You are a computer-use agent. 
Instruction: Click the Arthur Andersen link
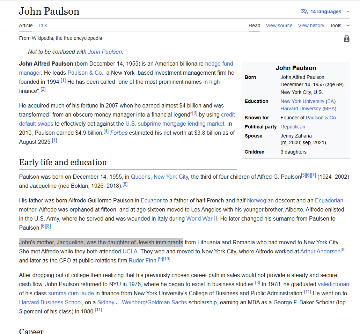tap(320, 251)
